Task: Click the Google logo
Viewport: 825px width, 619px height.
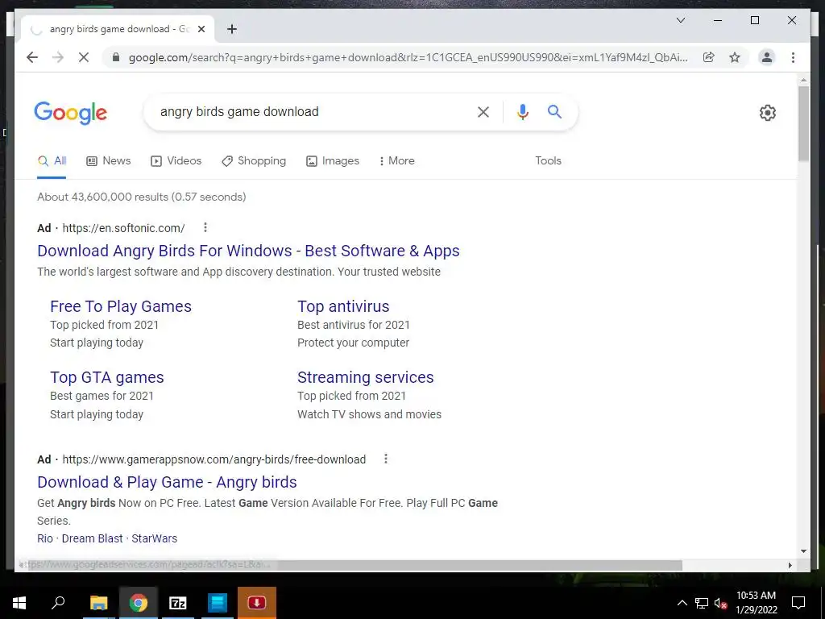Action: (71, 113)
